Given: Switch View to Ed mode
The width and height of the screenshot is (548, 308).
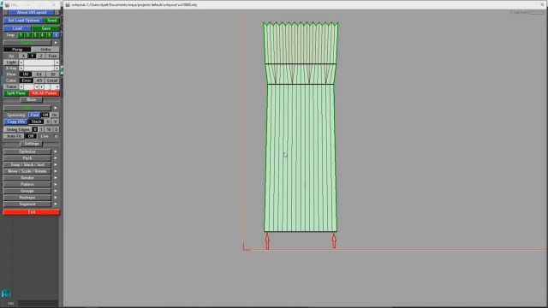Looking at the screenshot, I should [x=39, y=74].
